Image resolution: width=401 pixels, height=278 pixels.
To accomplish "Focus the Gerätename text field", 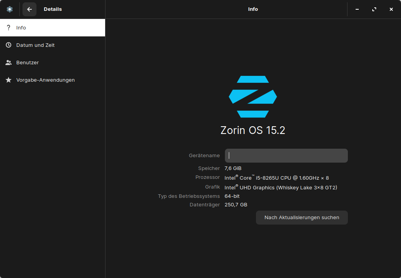I will coord(286,156).
